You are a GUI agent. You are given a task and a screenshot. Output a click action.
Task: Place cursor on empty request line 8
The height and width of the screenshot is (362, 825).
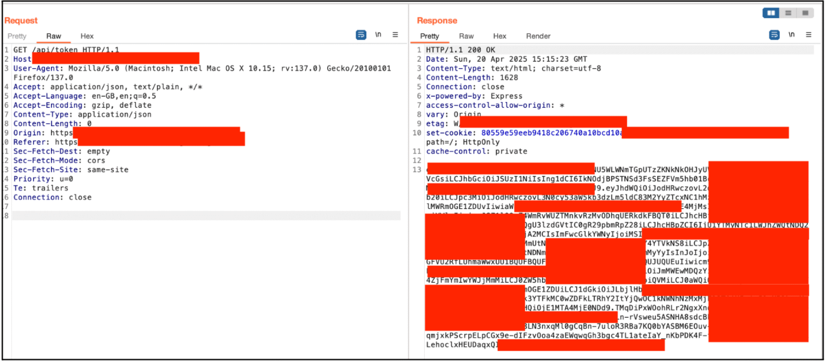206,215
